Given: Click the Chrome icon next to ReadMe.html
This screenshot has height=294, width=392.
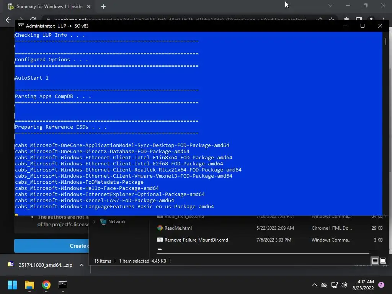Looking at the screenshot, I should (160, 228).
